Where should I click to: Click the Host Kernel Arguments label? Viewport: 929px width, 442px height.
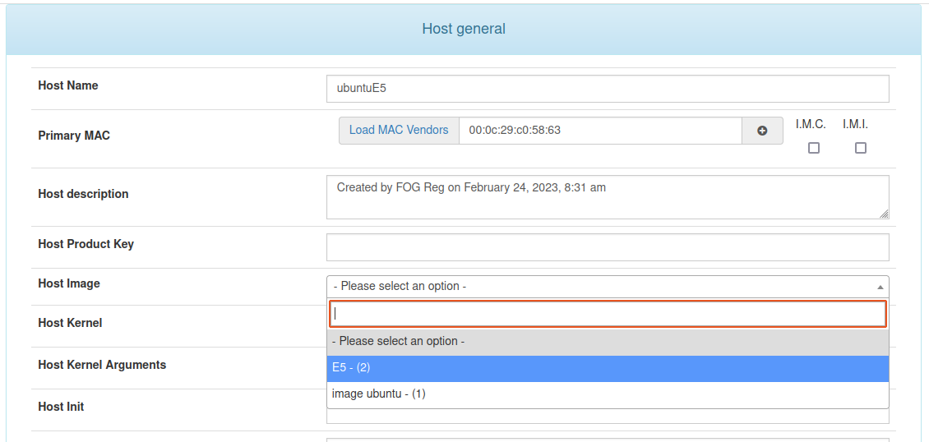(x=102, y=365)
